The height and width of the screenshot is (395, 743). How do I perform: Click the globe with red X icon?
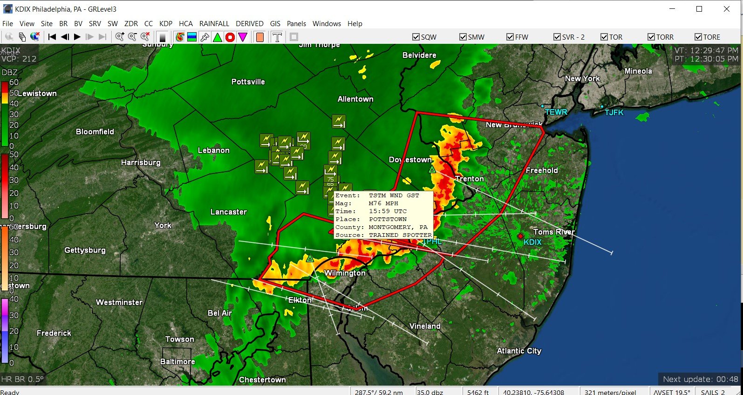[x=35, y=37]
